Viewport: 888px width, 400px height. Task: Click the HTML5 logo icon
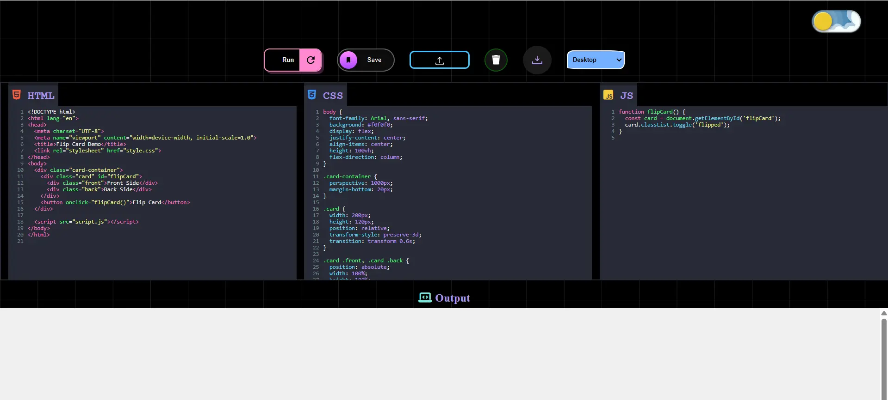tap(17, 95)
